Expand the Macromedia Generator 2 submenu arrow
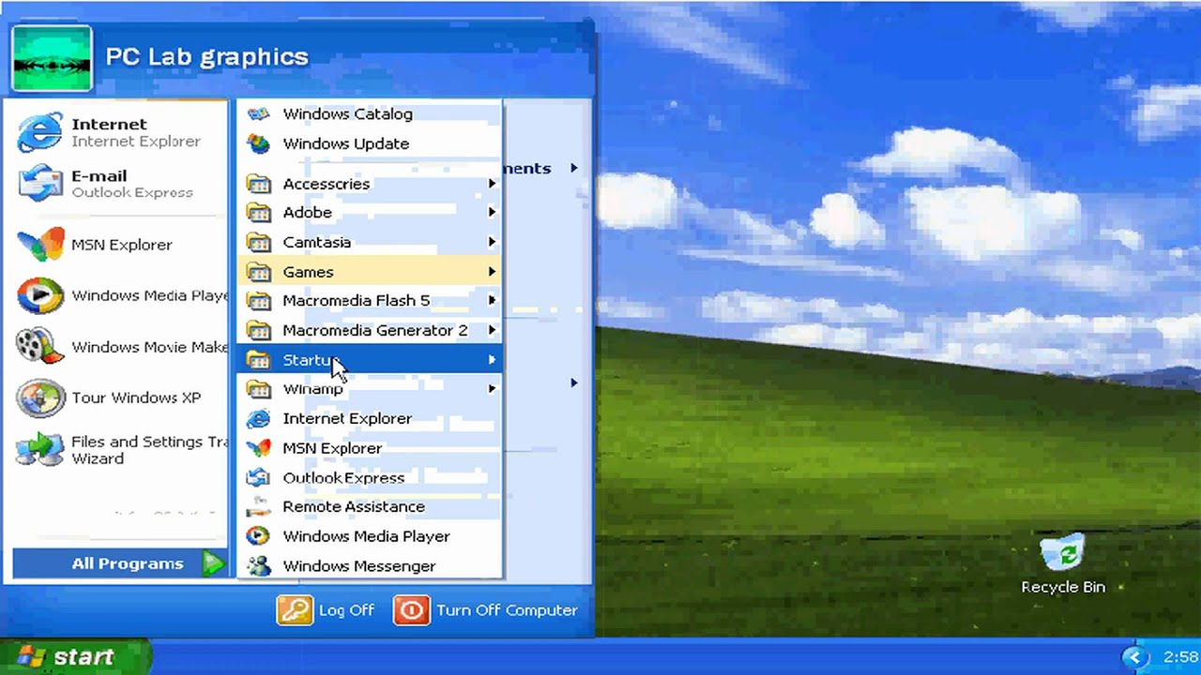This screenshot has width=1201, height=675. coord(492,330)
